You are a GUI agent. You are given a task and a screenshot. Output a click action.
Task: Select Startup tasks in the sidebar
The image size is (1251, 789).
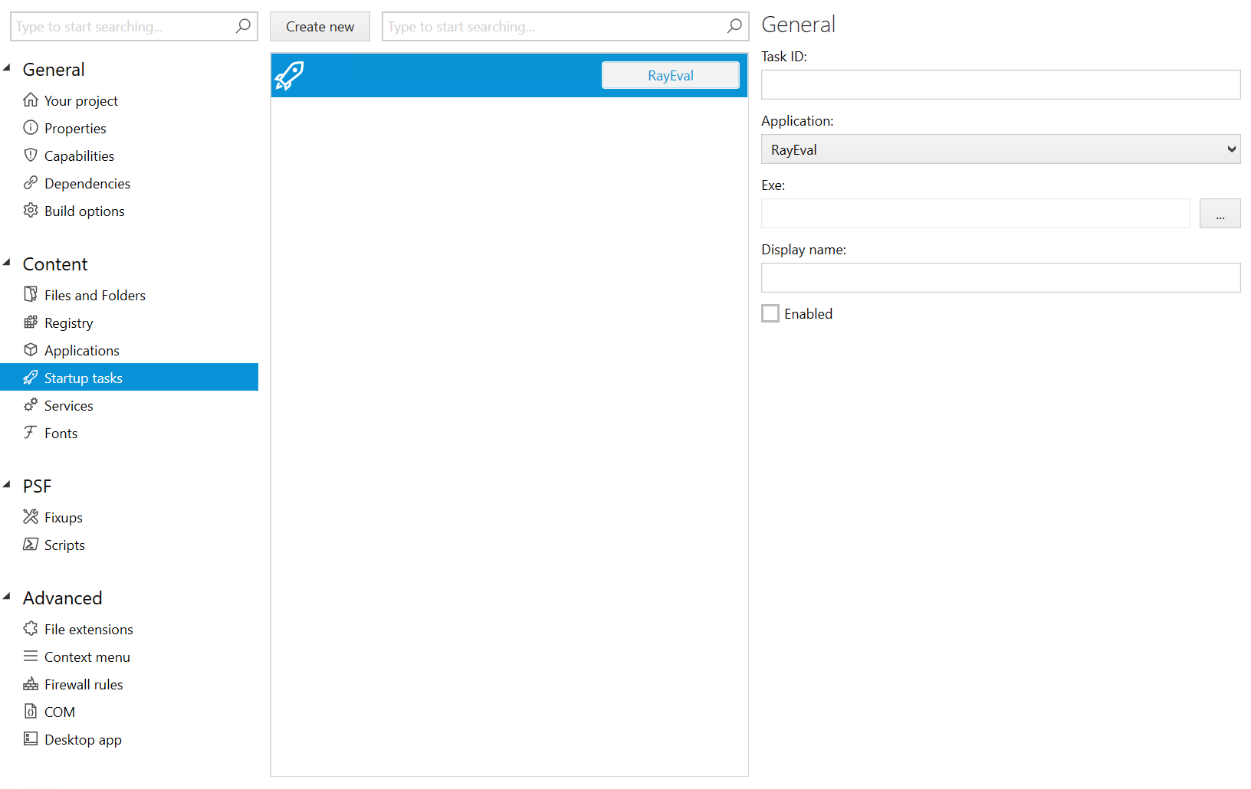coord(83,377)
